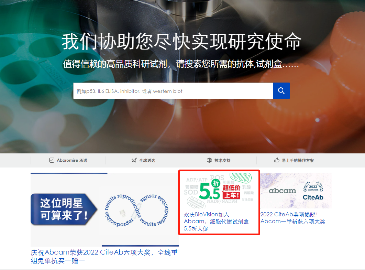Open link 欢庆BioVision加入Abcam 细胞代谢试剂盒
The width and height of the screenshot is (365, 270).
(x=216, y=222)
